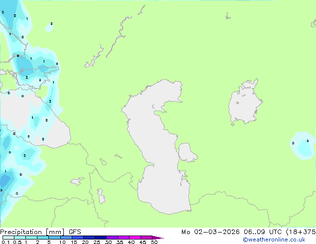
Task: Click the purple arrow above 50 in the legend
Action: tap(158, 238)
